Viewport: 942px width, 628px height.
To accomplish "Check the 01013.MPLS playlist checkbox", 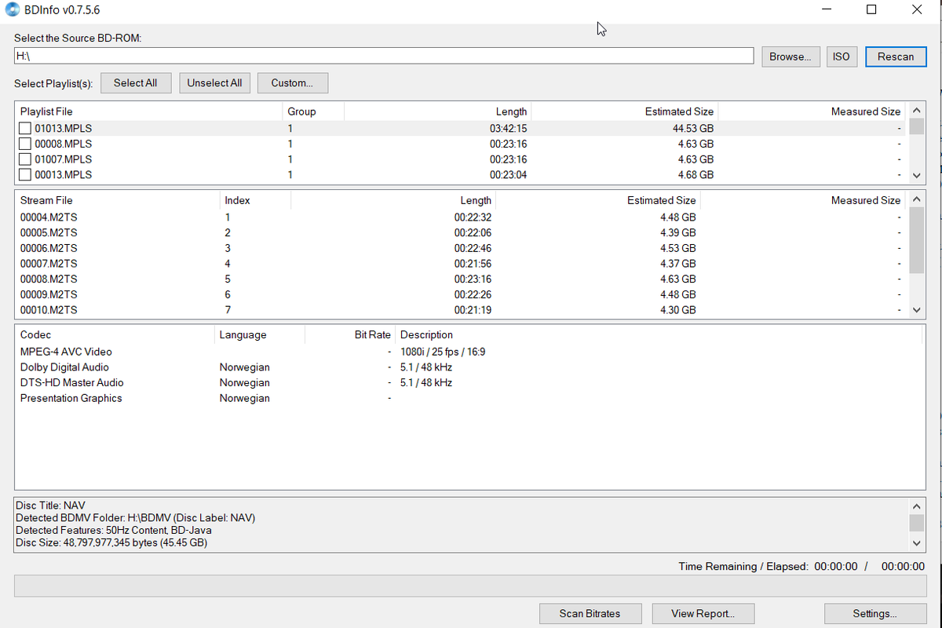I will click(25, 128).
